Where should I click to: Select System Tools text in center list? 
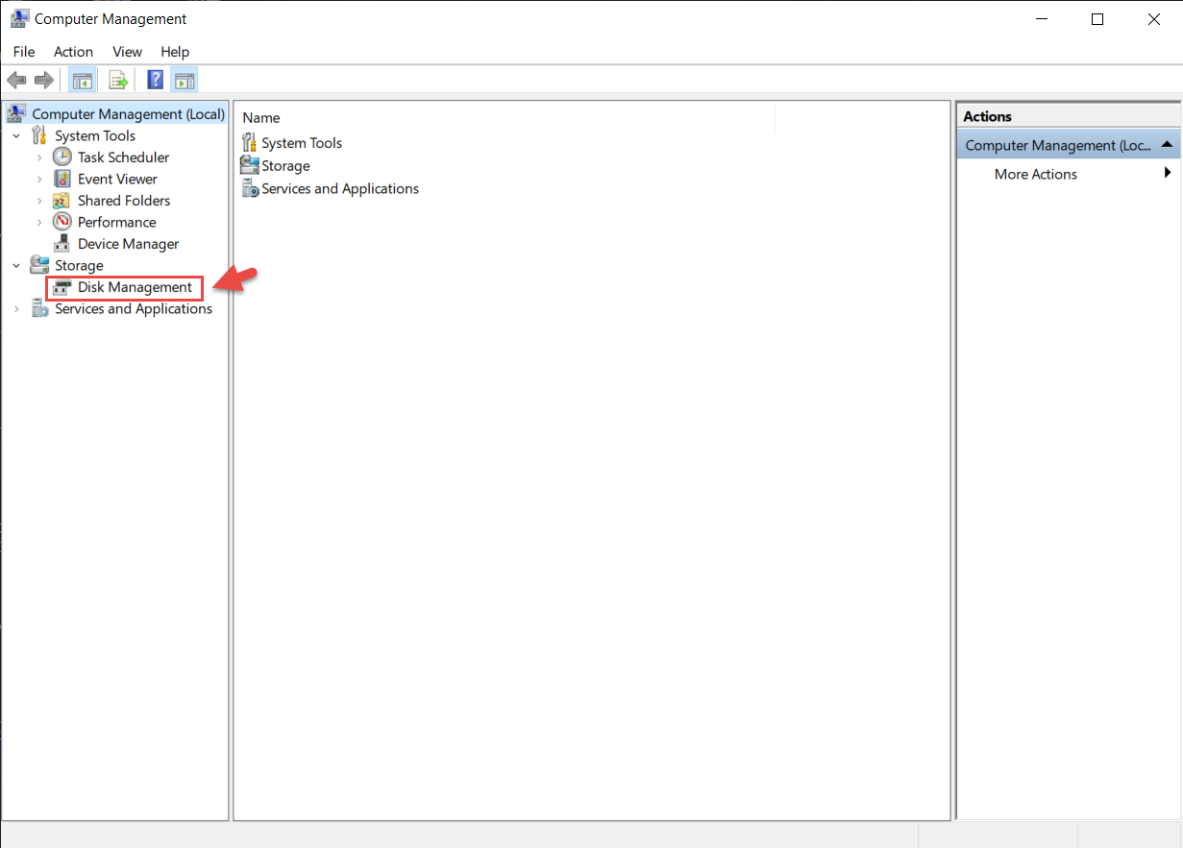[302, 142]
